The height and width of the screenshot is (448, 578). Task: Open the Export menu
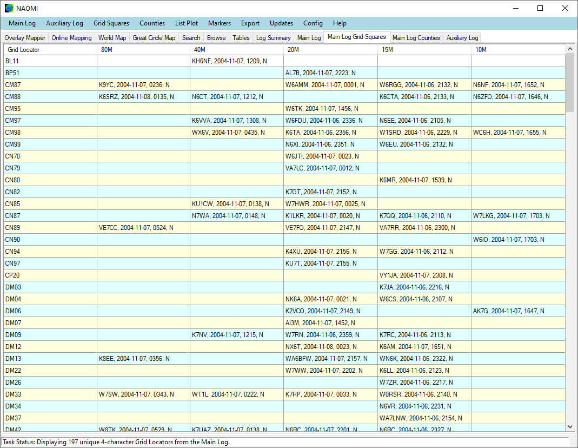(x=250, y=23)
